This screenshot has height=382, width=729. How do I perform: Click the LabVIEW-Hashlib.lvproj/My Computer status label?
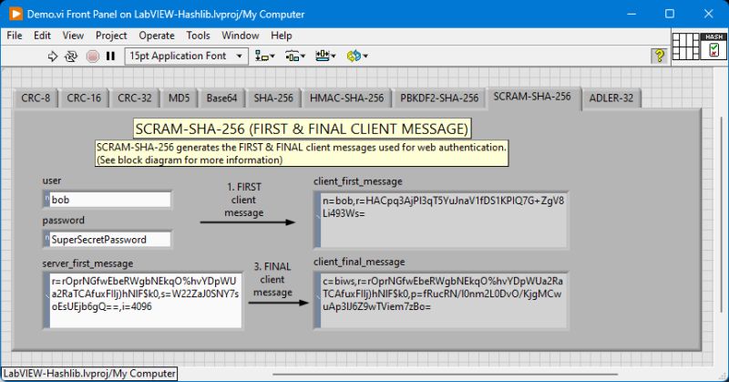[89, 374]
